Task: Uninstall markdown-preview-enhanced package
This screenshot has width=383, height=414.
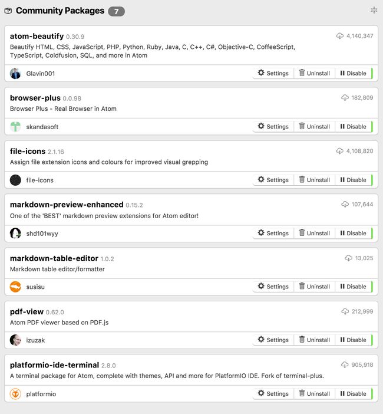Action: [315, 233]
